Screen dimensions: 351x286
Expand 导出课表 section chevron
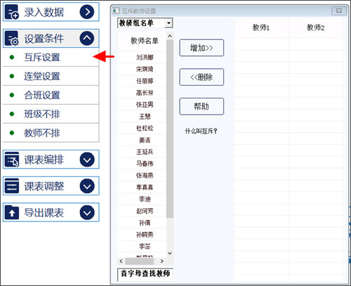coord(87,212)
